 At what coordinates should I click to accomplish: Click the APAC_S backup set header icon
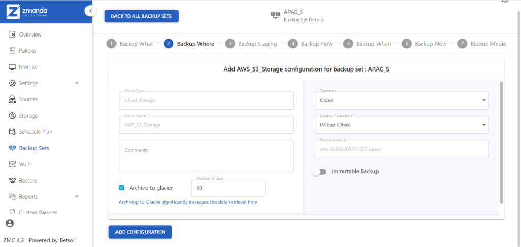[275, 15]
